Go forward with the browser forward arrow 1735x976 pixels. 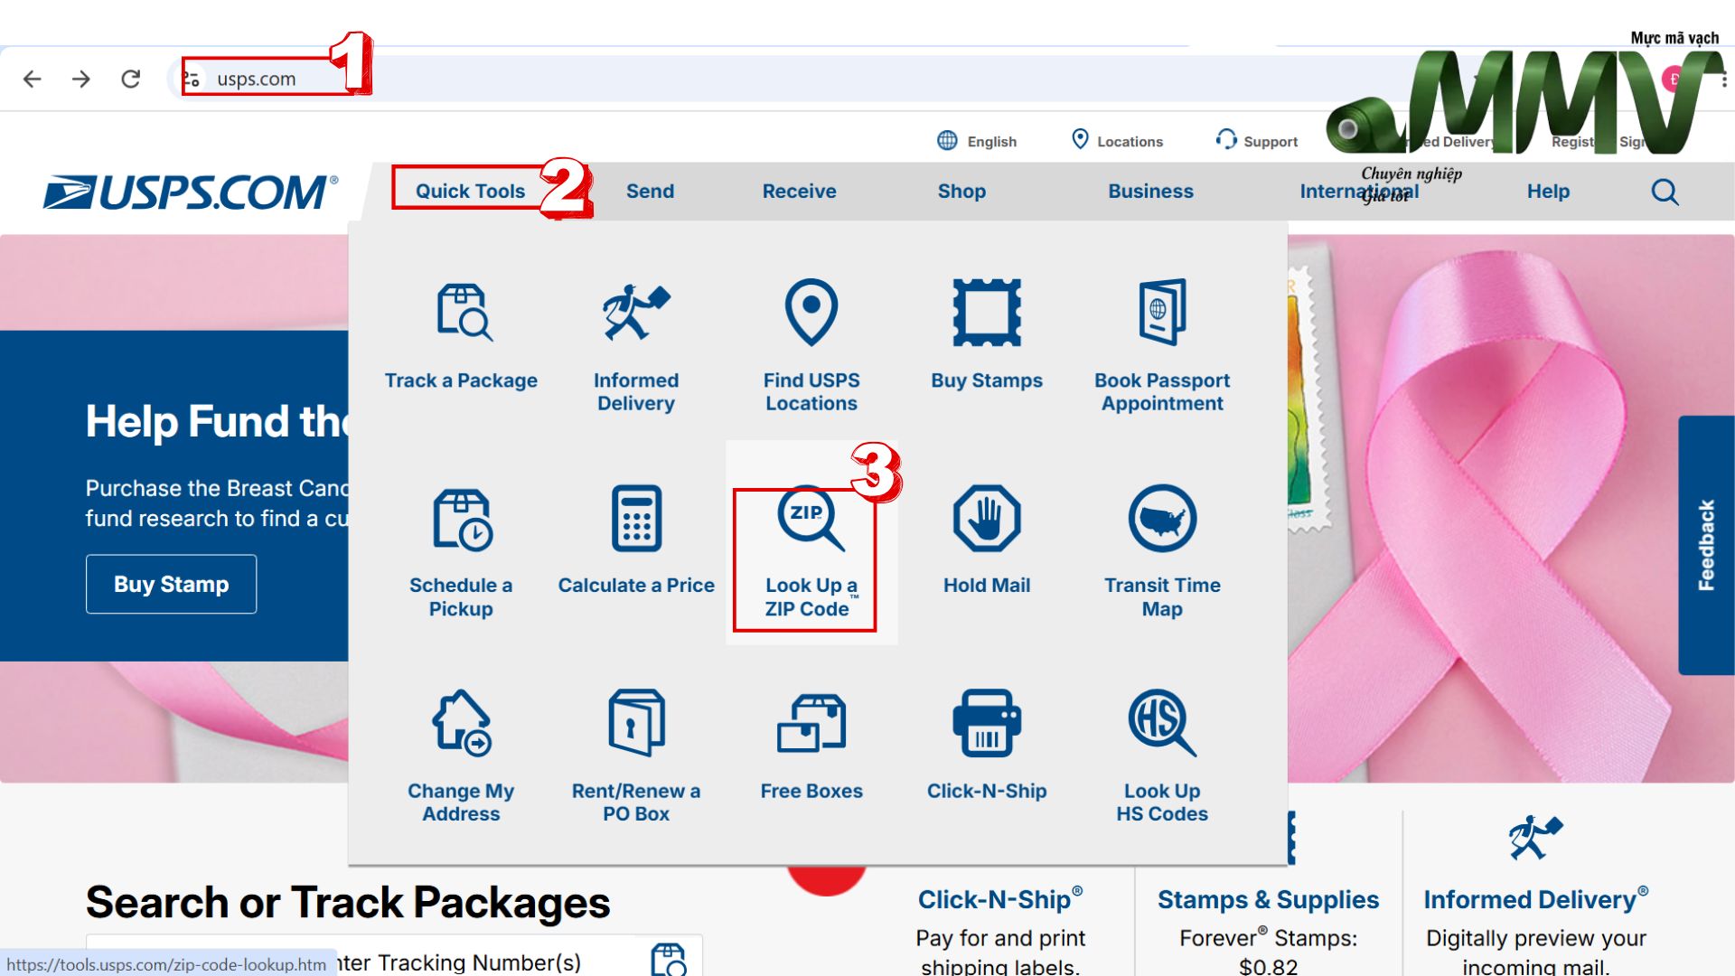[x=81, y=79]
